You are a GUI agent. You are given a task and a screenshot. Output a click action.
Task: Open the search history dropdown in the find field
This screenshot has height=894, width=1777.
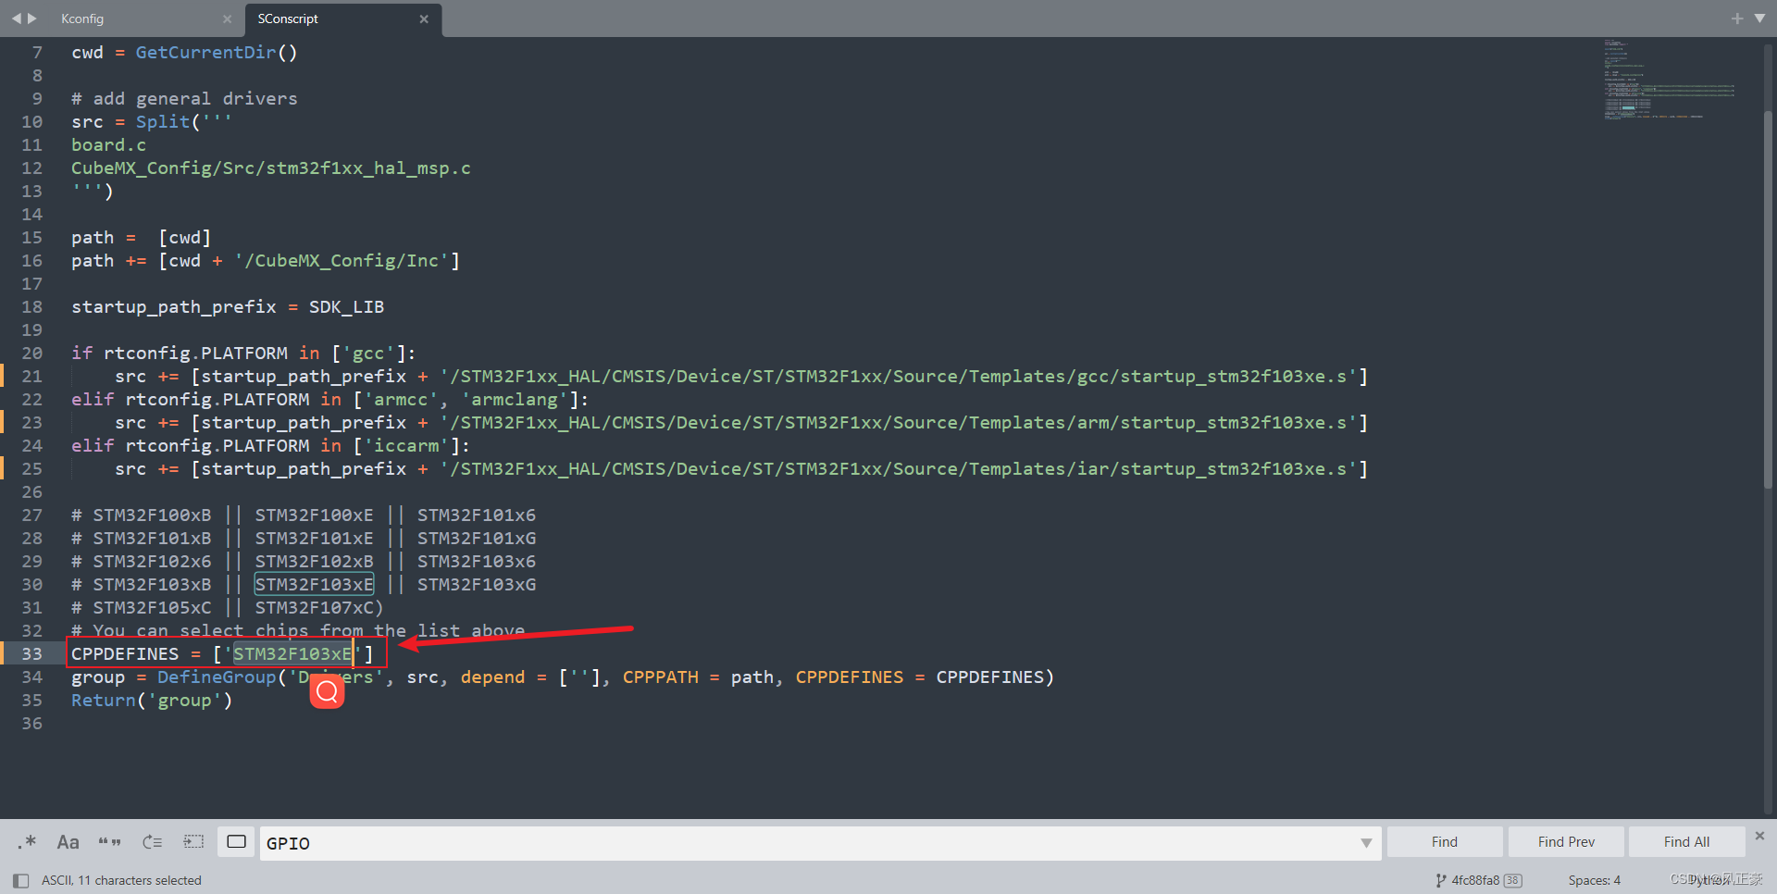tap(1366, 843)
